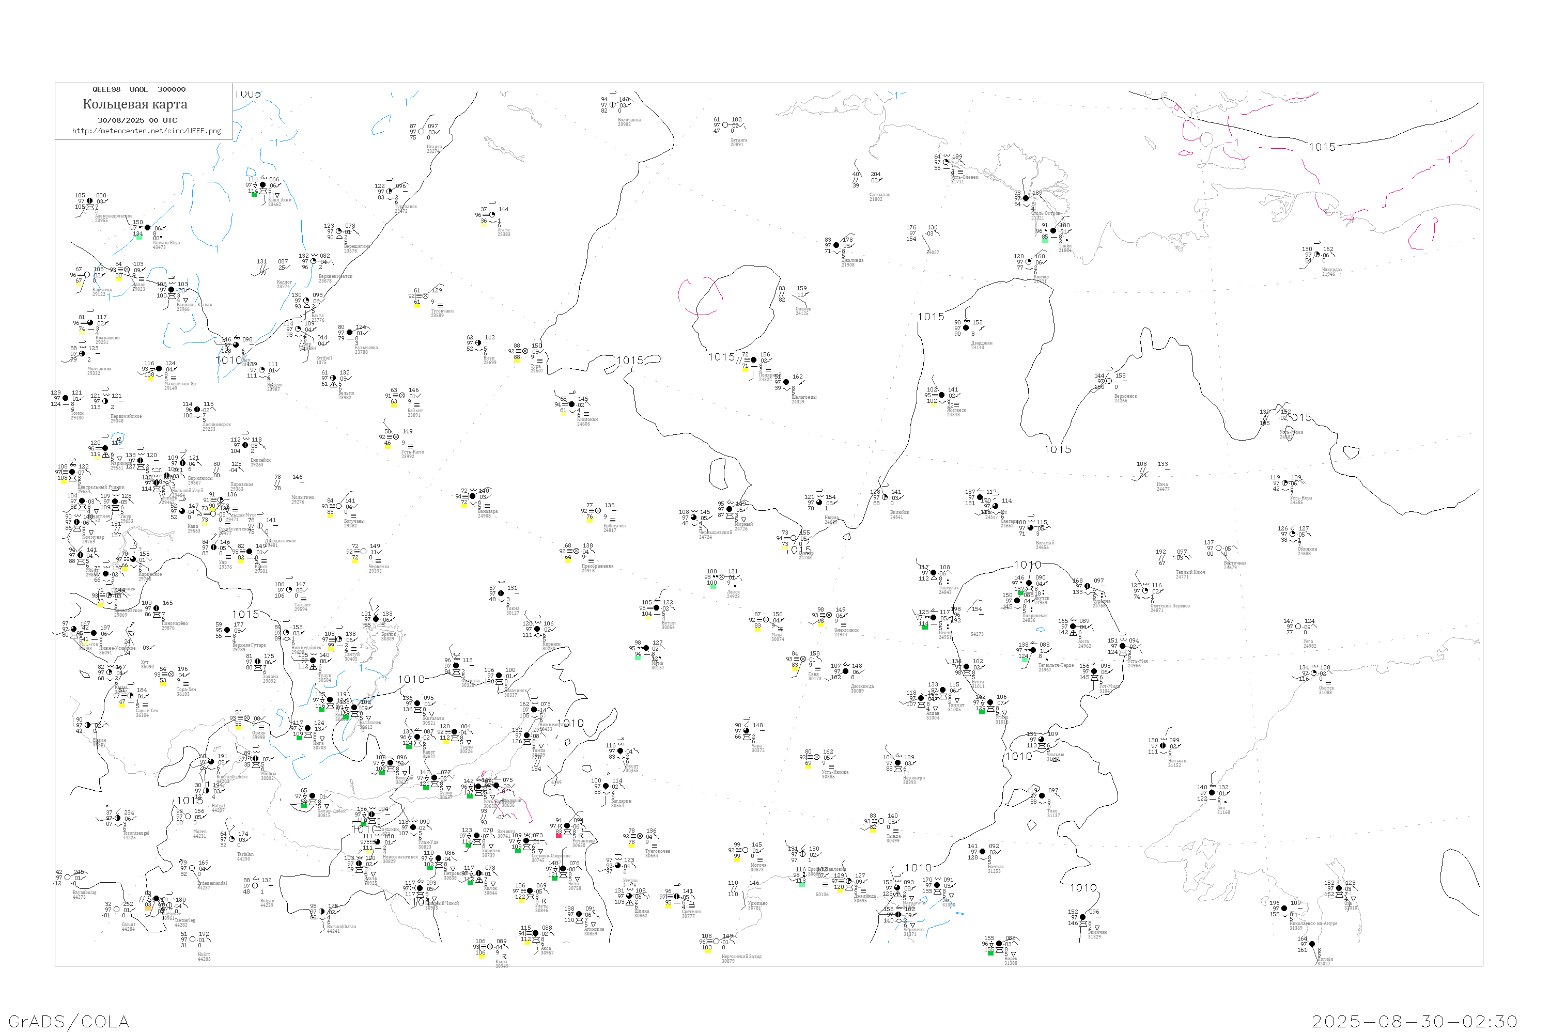Click the Якутск filled station circle
The height and width of the screenshot is (1033, 1550).
tap(1029, 583)
